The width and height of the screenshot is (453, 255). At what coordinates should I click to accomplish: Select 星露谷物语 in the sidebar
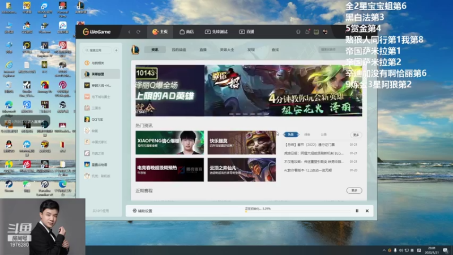point(101,164)
